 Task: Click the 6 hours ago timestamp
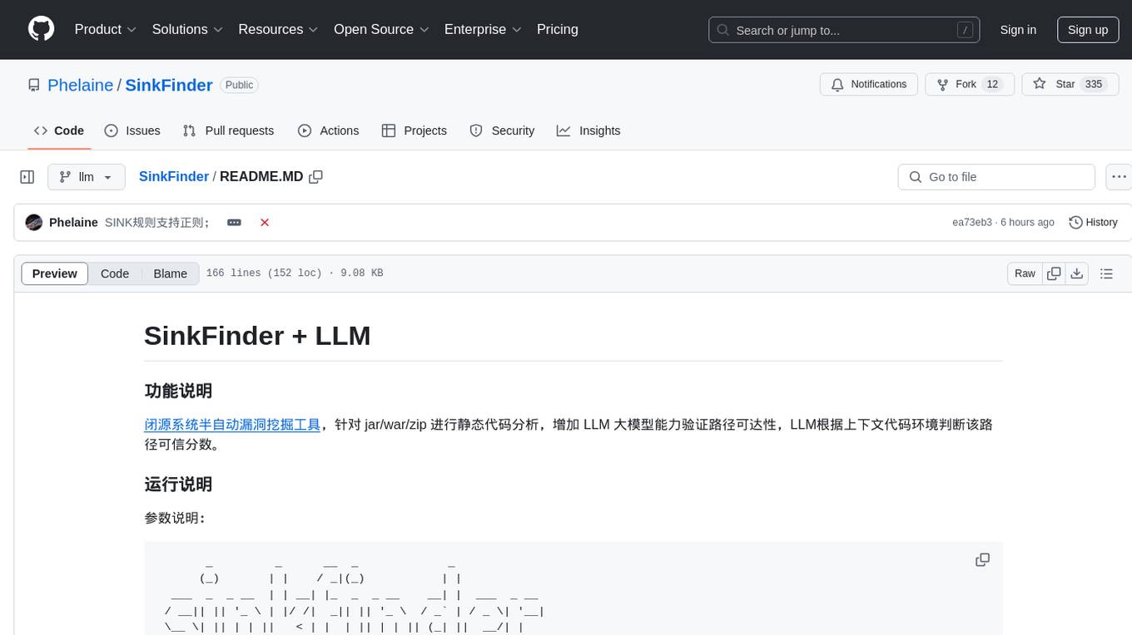(x=1027, y=223)
